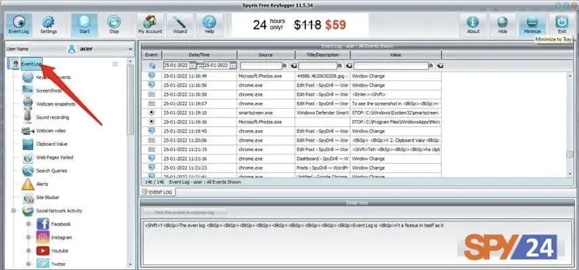Open Keyboard events in the sidebar tree
This screenshot has width=579, height=270.
[x=46, y=78]
